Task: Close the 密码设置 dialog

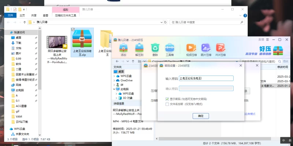Action: (x=241, y=65)
